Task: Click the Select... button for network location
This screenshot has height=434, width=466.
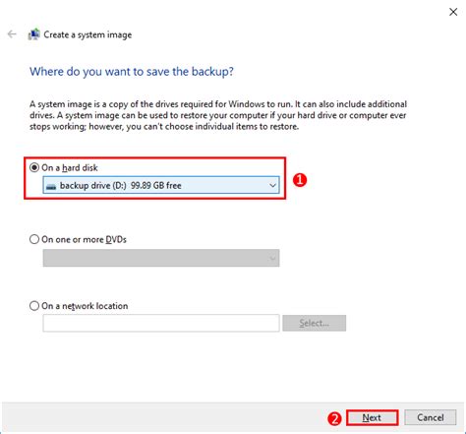Action: point(314,323)
